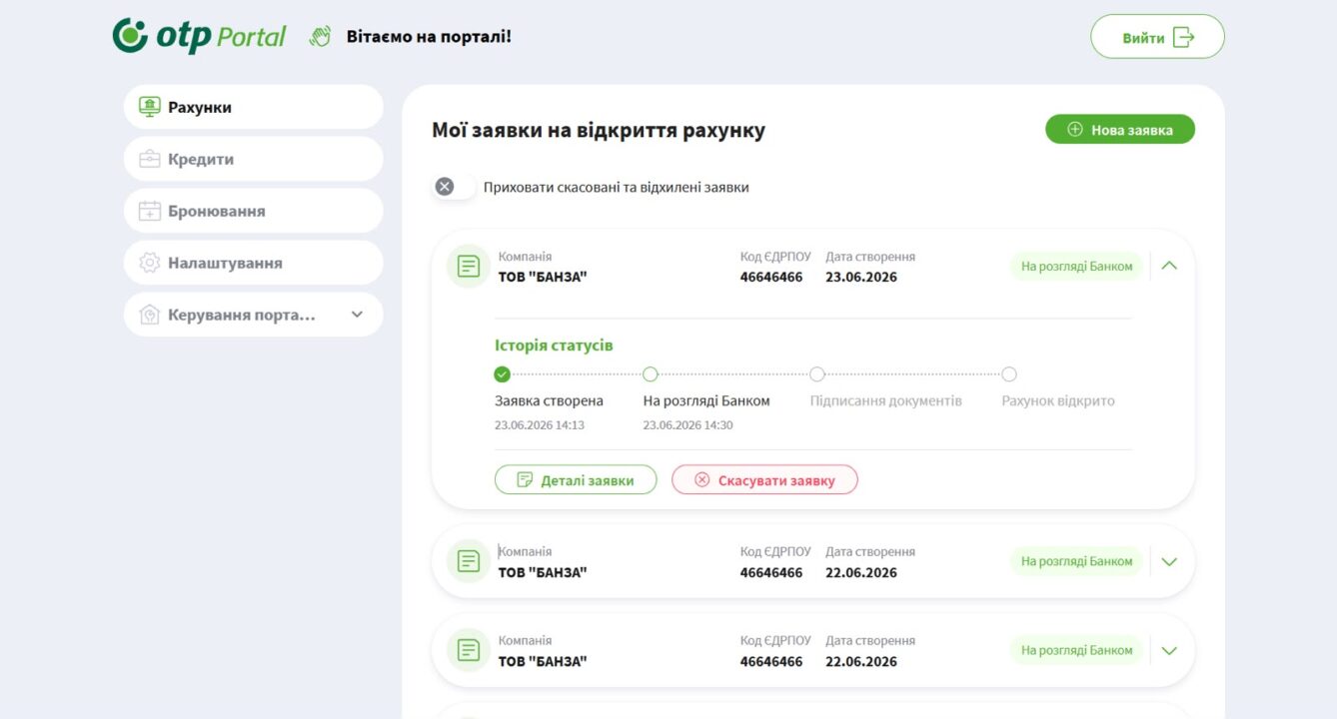
Task: Open the Бронювання section
Action: point(254,211)
